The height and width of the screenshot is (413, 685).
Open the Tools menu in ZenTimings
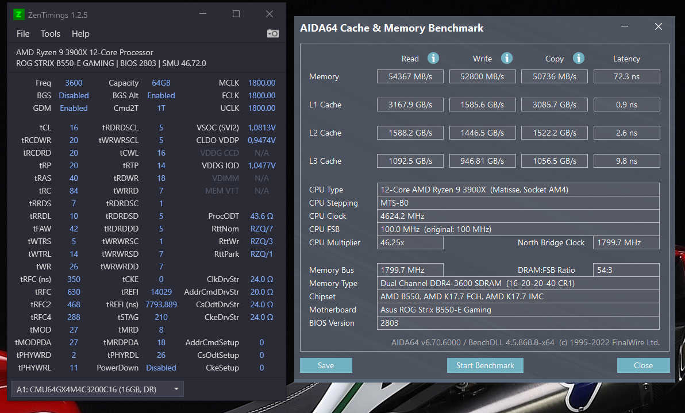pos(50,34)
